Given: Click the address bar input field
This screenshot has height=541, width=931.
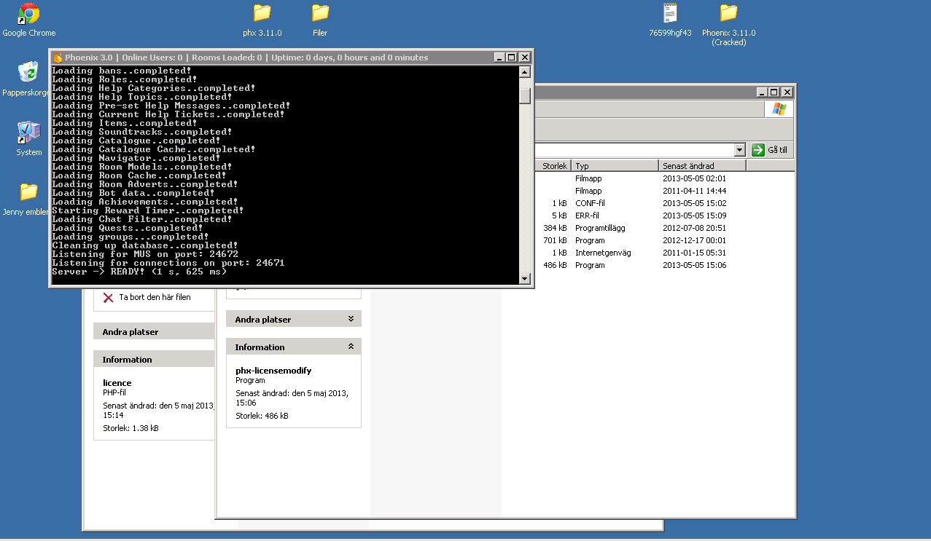Looking at the screenshot, I should [x=634, y=149].
